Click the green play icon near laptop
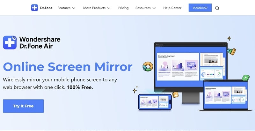 click(245, 78)
